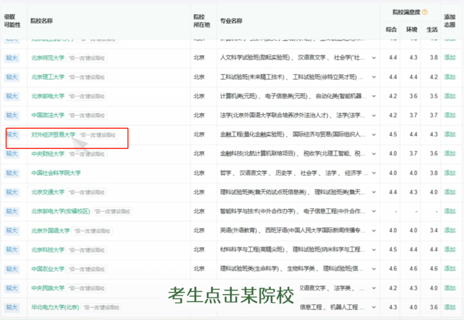464x320 pixels.
Task: Open the 中央财经大学 school link
Action: point(48,154)
